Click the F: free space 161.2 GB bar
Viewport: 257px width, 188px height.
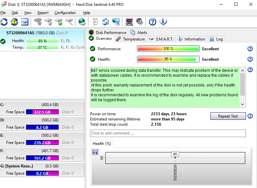(x=42, y=158)
